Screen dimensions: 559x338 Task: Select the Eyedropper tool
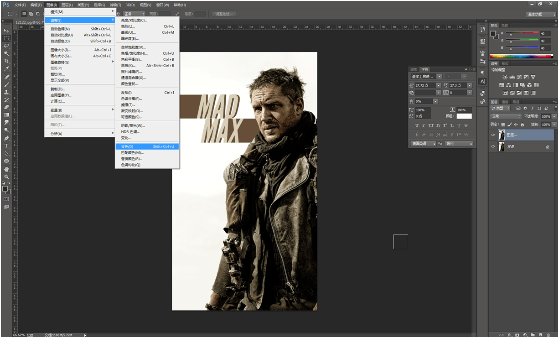click(7, 68)
